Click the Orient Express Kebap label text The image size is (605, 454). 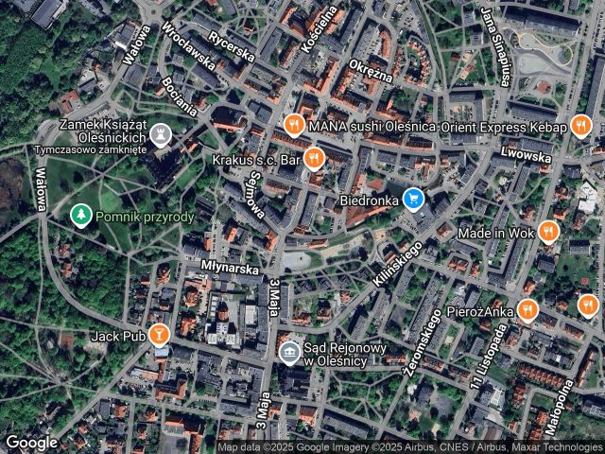[x=503, y=128]
